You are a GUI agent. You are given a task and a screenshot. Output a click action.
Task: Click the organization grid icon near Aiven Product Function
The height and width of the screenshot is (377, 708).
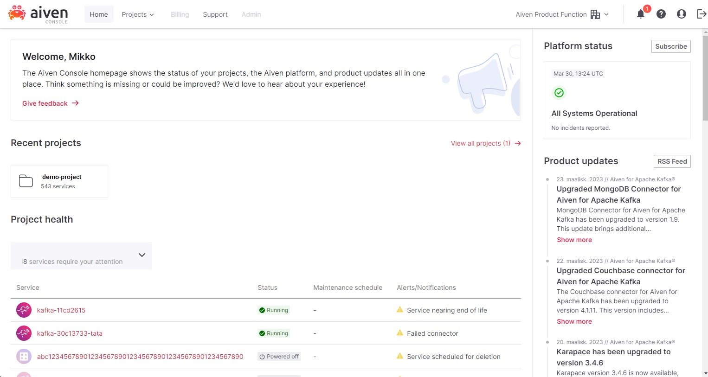(x=596, y=14)
